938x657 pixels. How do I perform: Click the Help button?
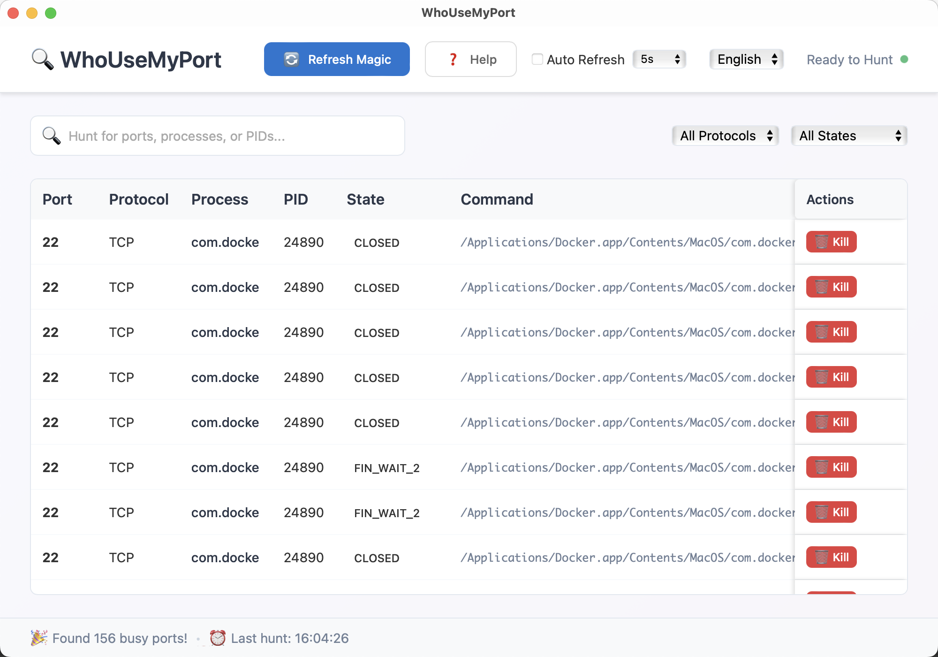pos(470,59)
